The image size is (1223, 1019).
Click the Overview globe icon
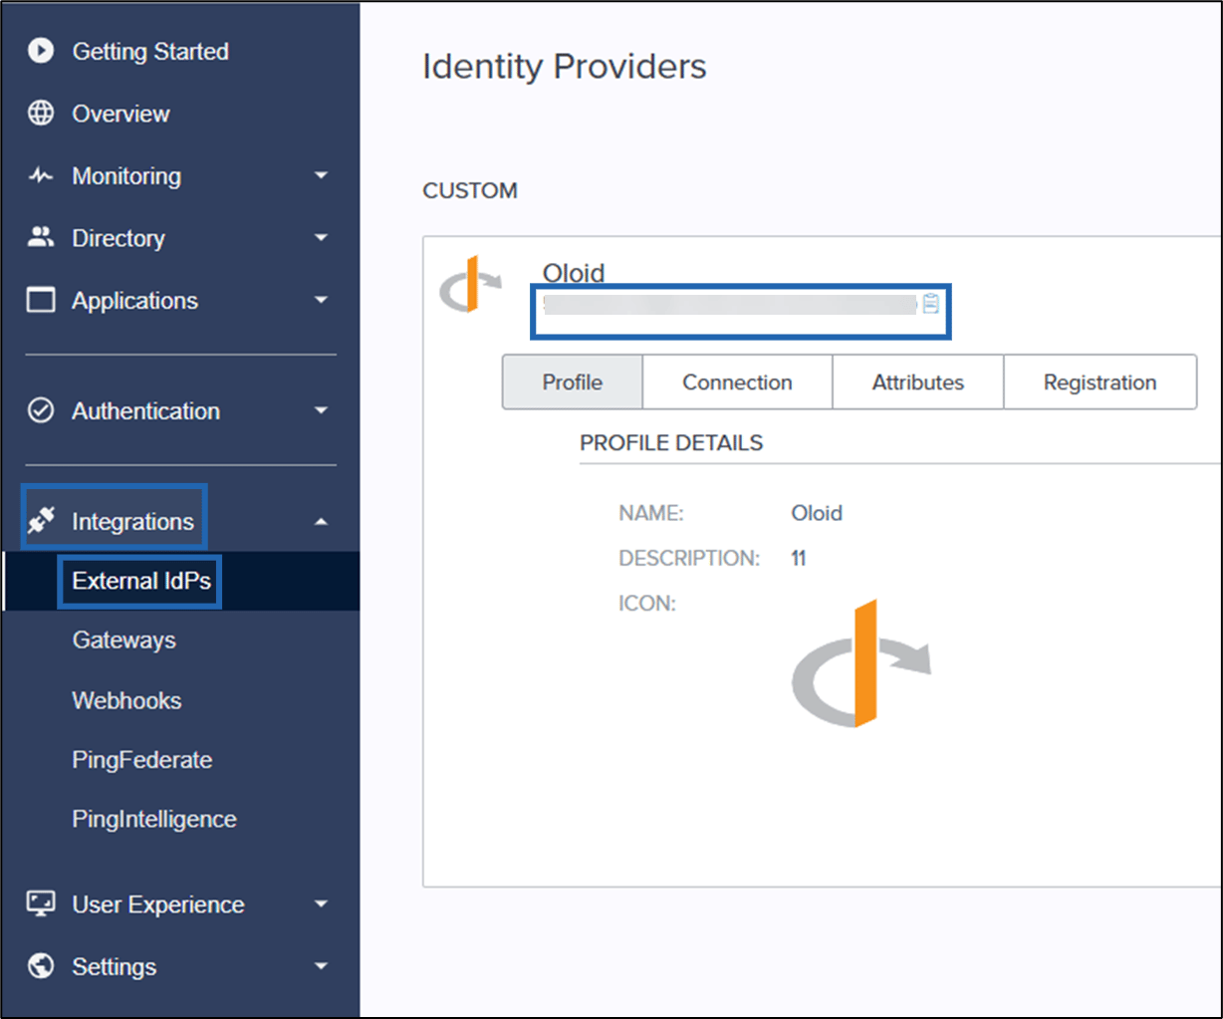[x=41, y=114]
